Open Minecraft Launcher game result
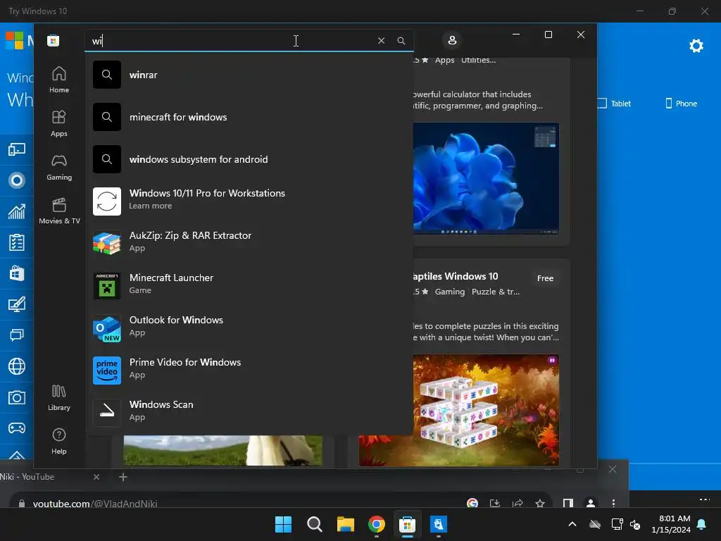Viewport: 721px width, 541px height. (249, 285)
